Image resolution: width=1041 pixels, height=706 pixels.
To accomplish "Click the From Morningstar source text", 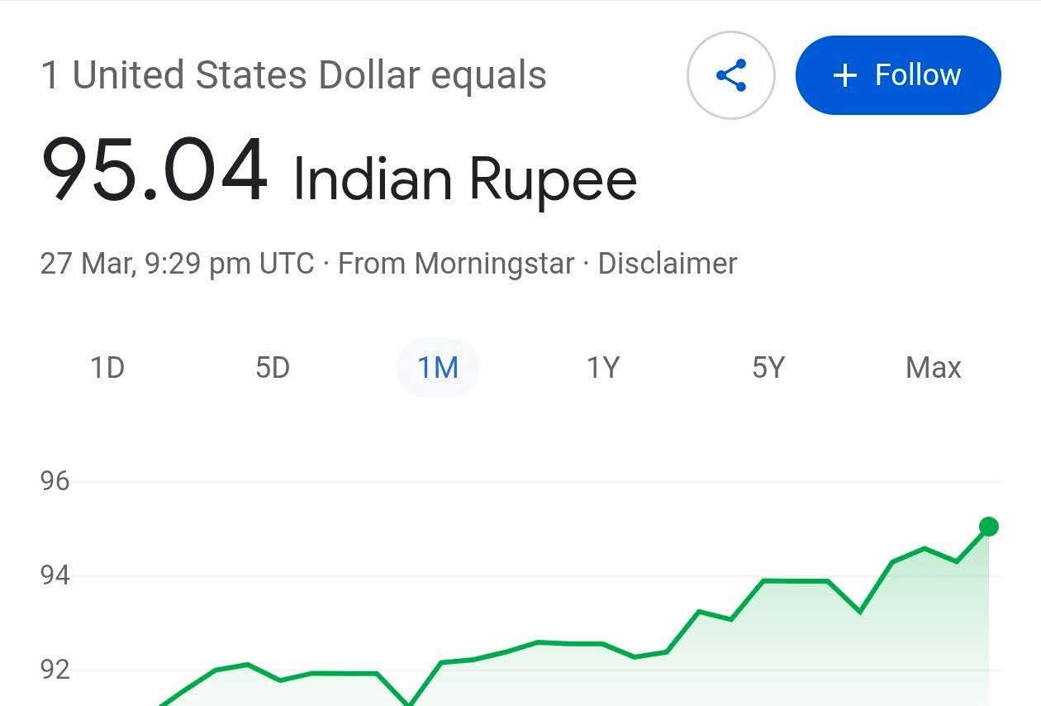I will (456, 264).
